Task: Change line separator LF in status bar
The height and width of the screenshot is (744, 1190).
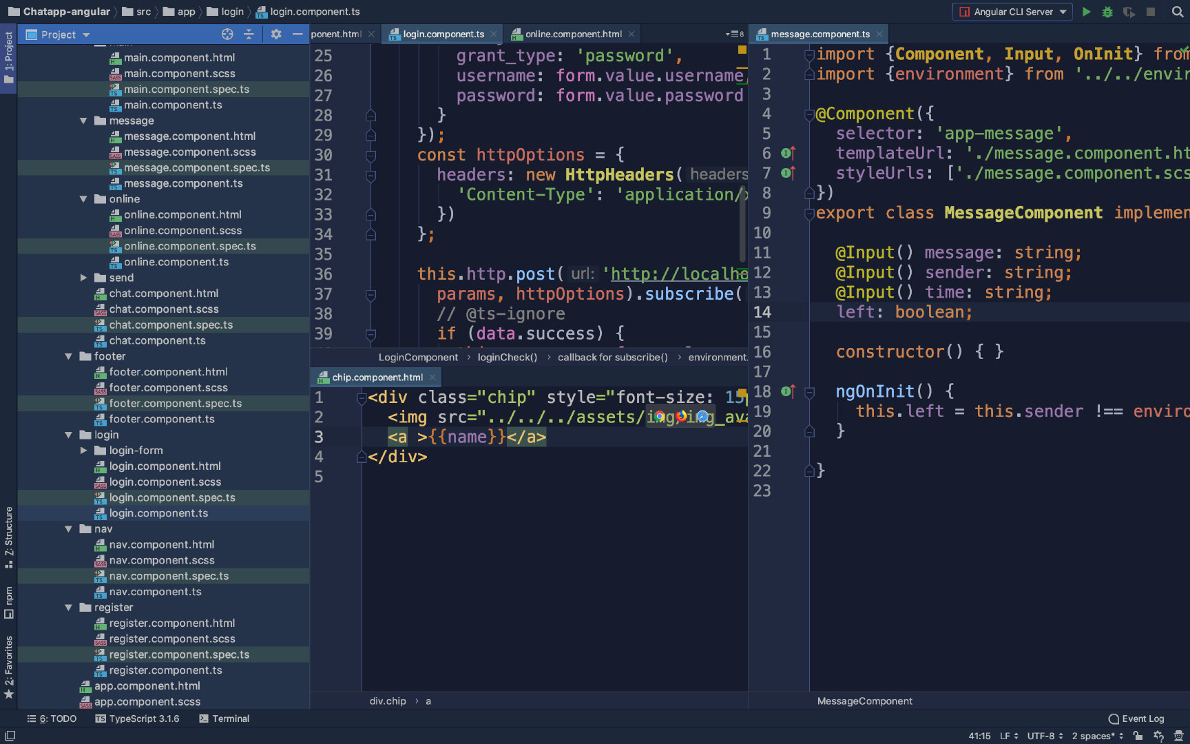Action: click(x=1009, y=736)
